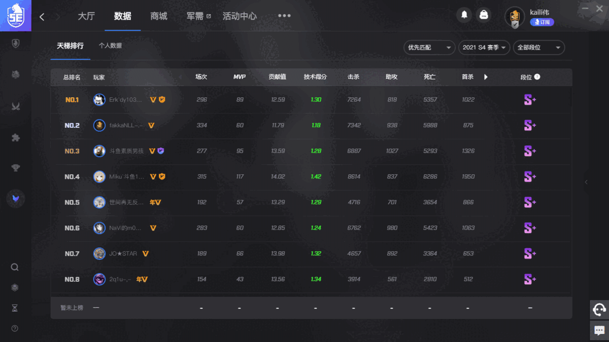Image resolution: width=609 pixels, height=342 pixels.
Task: Expand more table columns with the right arrow
Action: pos(486,77)
